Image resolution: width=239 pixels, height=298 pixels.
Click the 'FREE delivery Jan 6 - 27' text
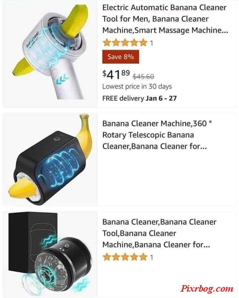(x=140, y=98)
